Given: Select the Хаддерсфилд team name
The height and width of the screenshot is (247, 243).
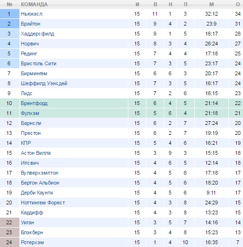Looking at the screenshot, I should click(37, 34).
